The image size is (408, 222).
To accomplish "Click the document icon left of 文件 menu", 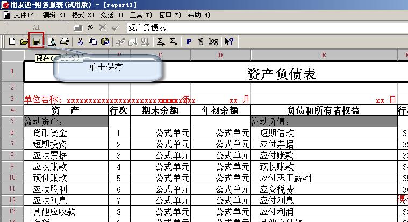I will click(6, 15).
